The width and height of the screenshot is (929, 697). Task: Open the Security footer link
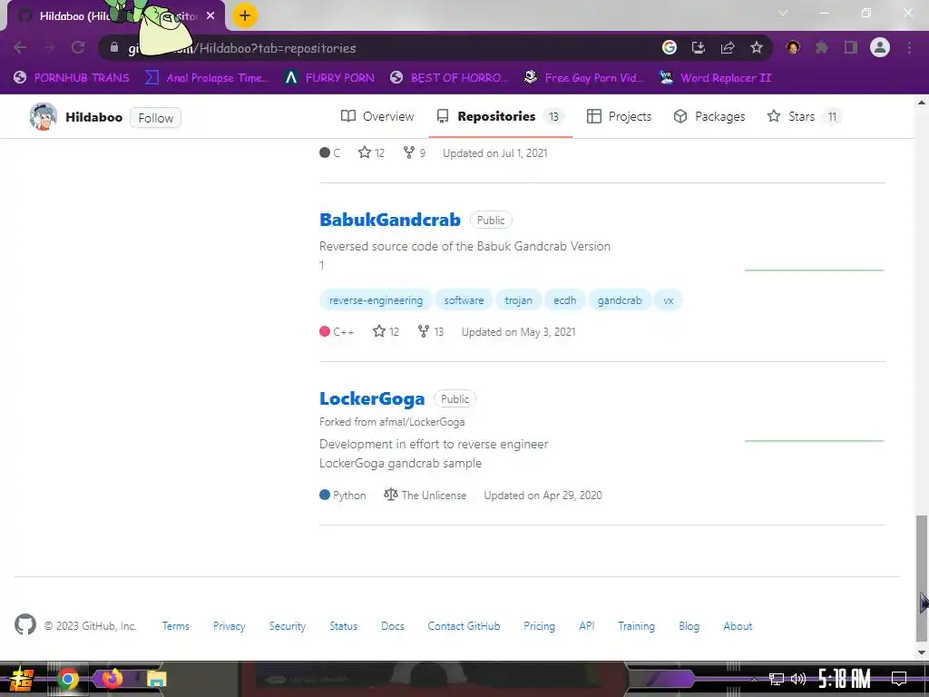(288, 626)
